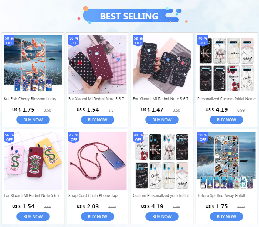Click the 58% OFF badge
This screenshot has width=259, height=227.
[x=138, y=41]
